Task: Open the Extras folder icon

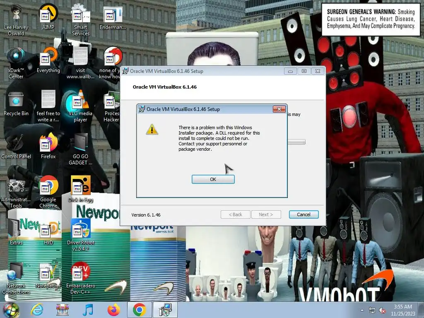Action: point(16,232)
